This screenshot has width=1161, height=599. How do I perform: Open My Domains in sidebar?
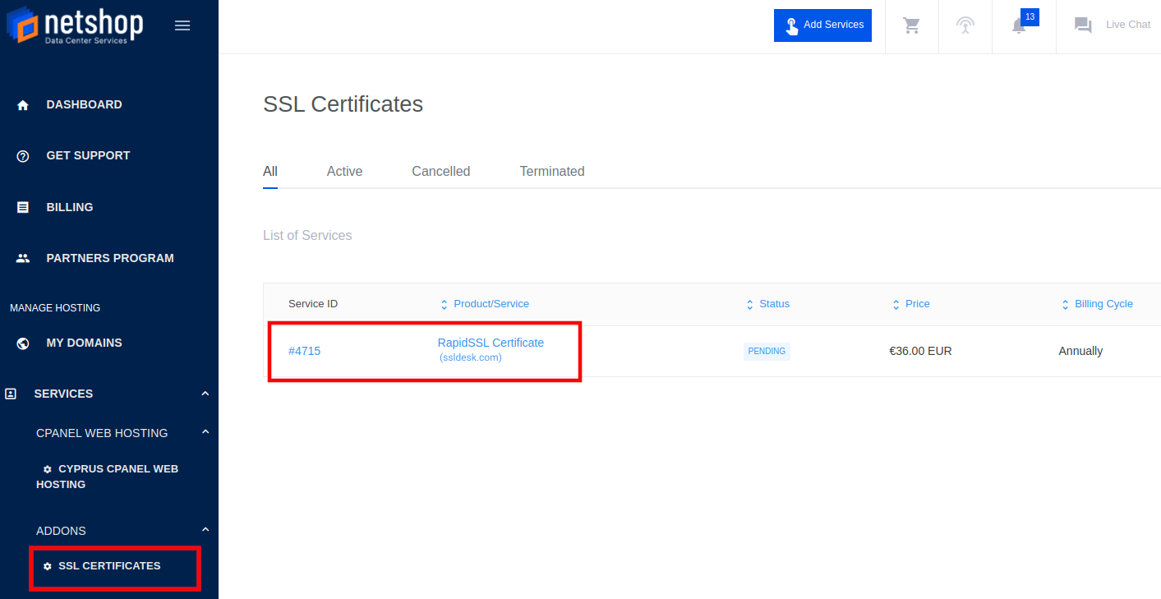coord(84,343)
